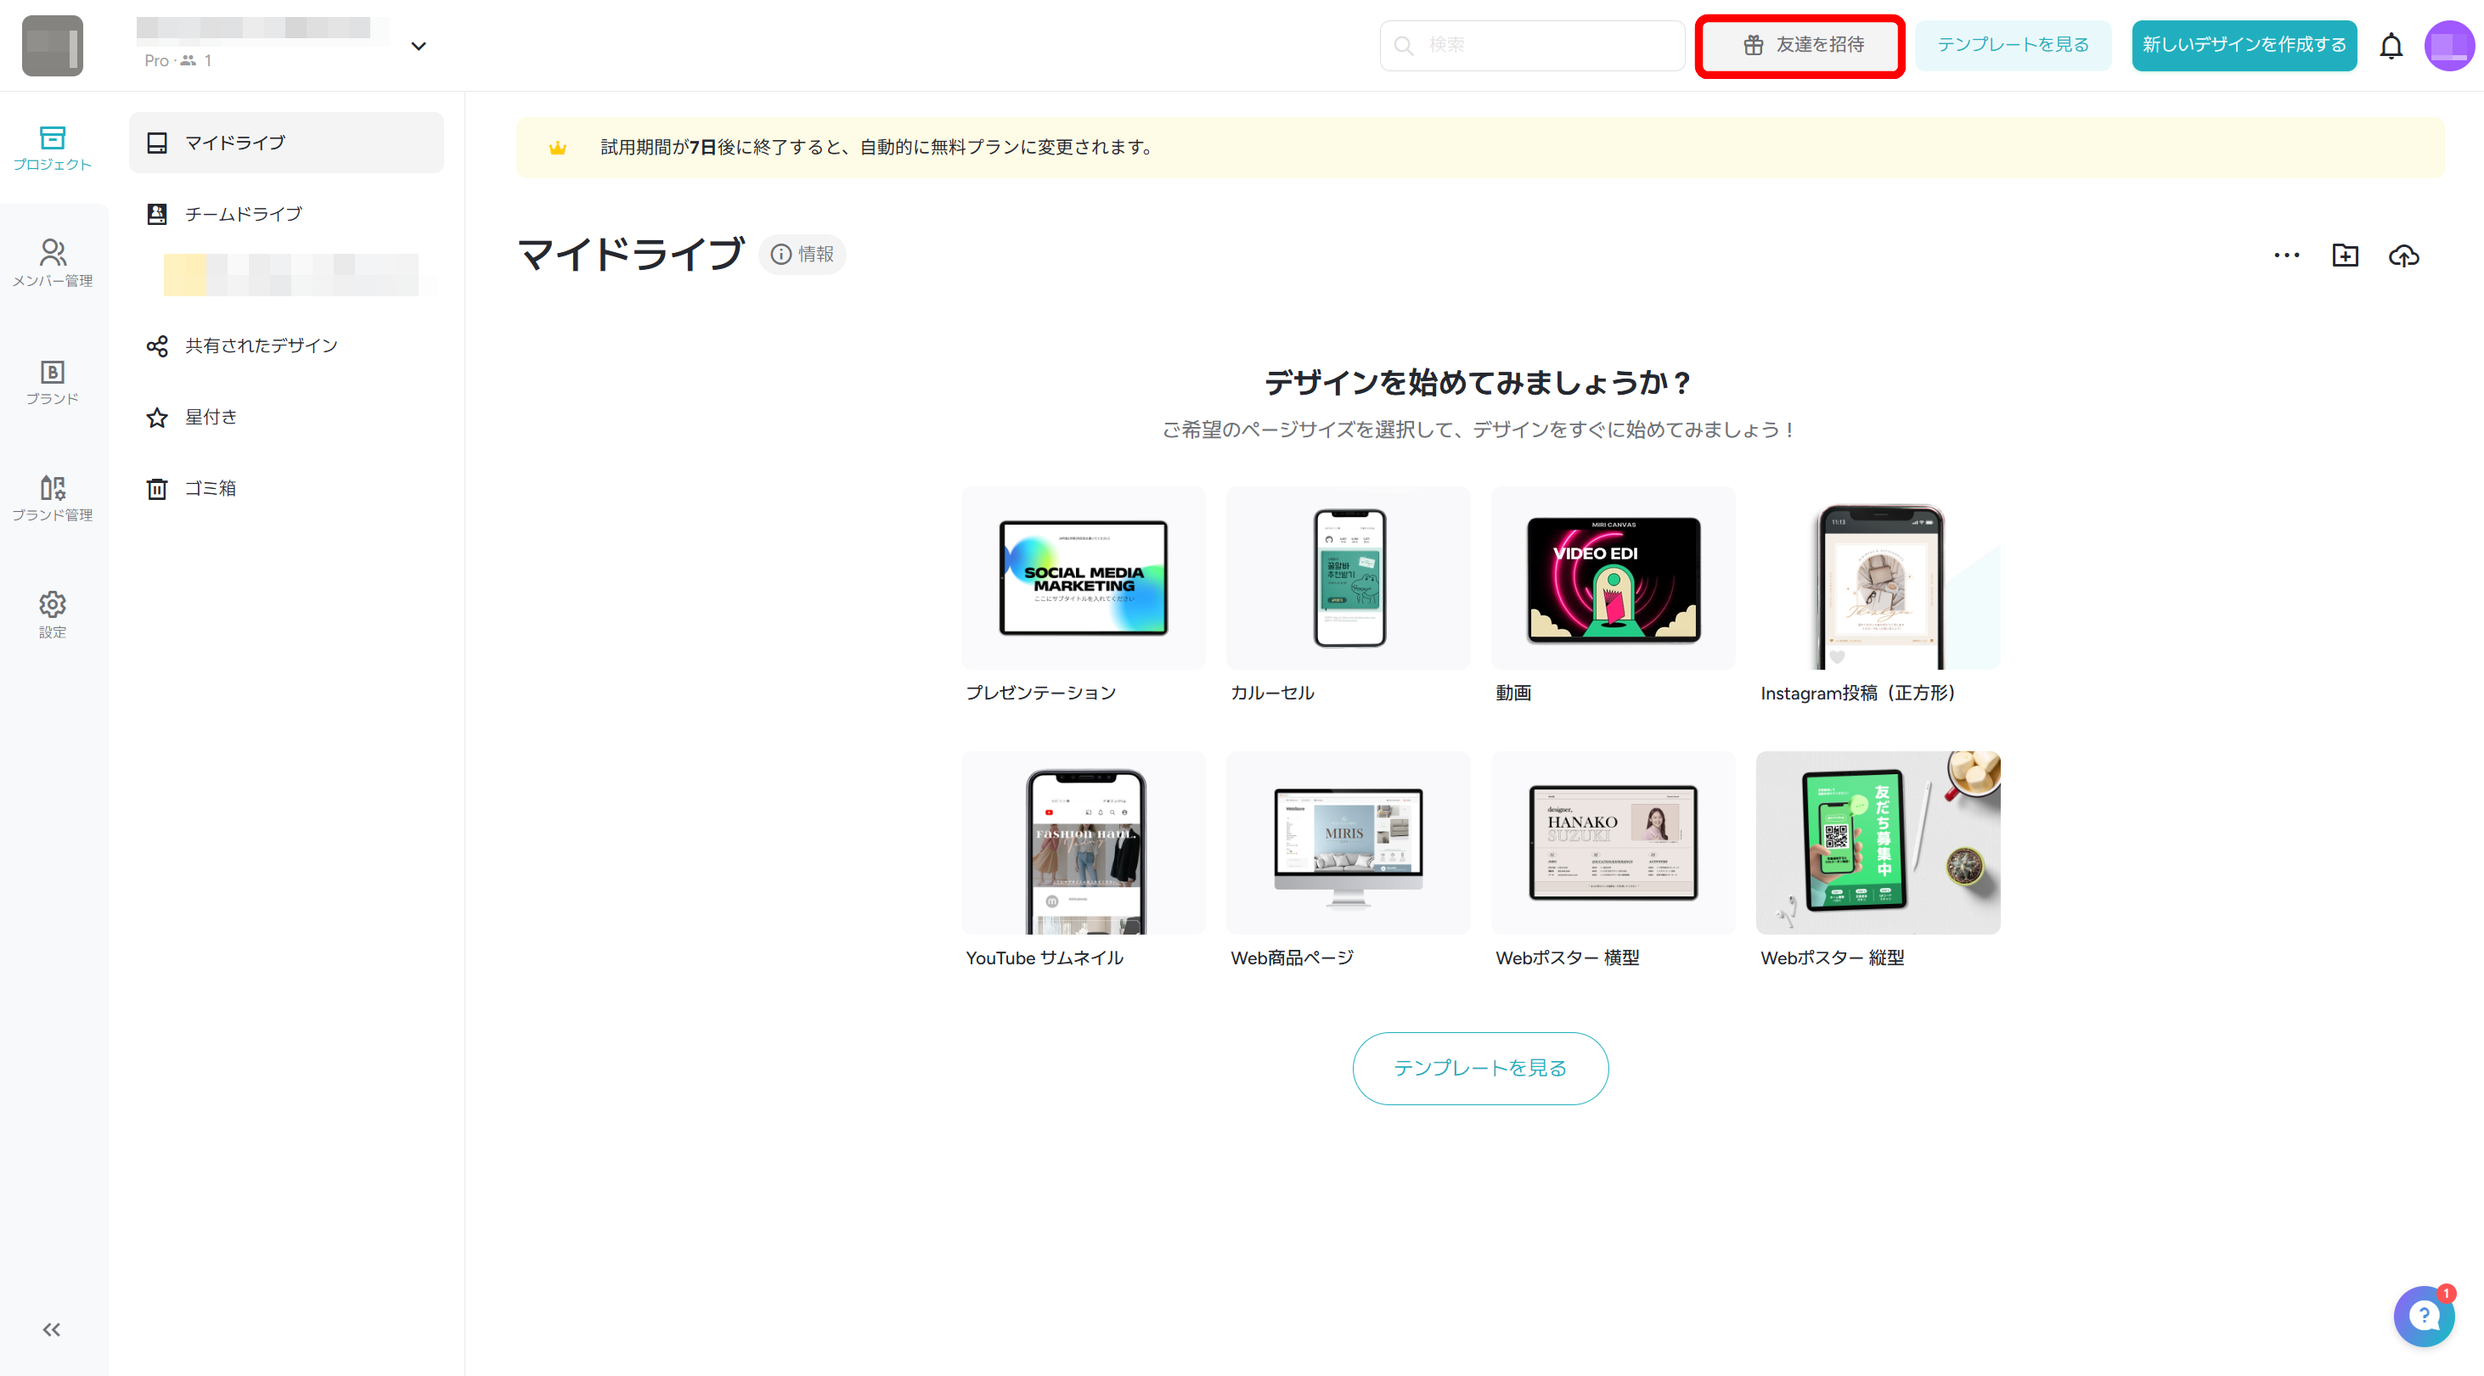Click the 友達を招待 button

point(1800,45)
